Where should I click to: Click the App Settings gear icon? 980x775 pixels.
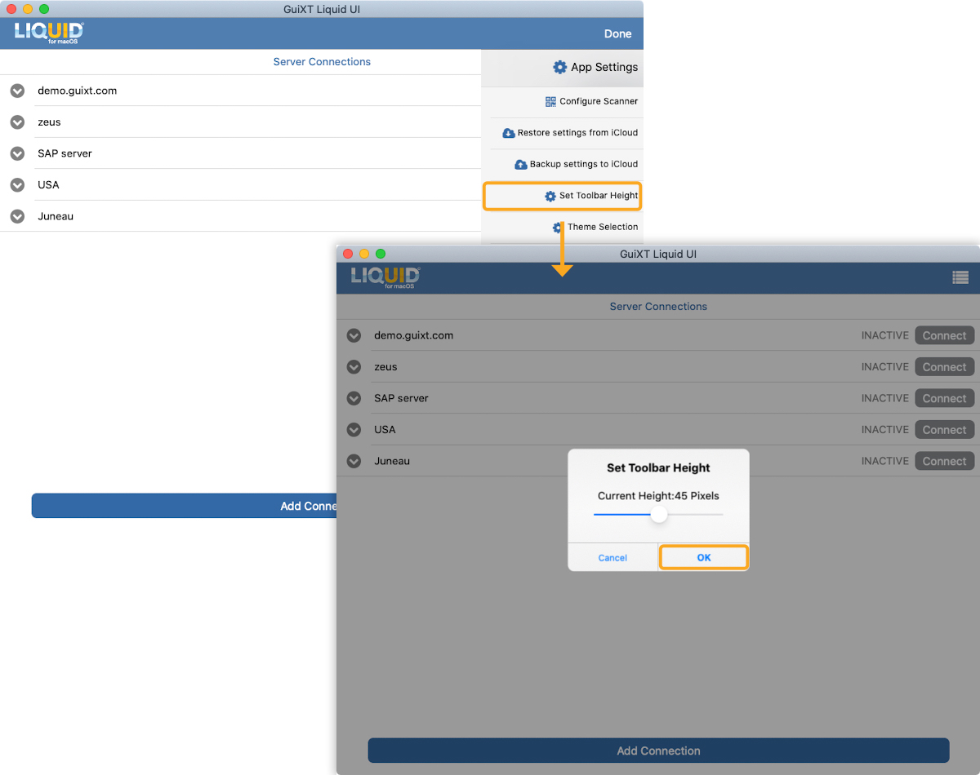point(559,68)
